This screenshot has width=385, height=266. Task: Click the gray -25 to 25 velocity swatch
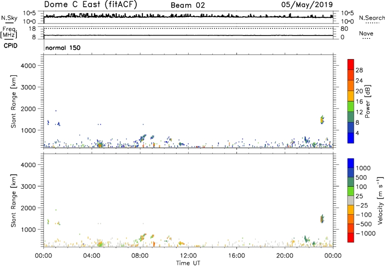[351, 200]
